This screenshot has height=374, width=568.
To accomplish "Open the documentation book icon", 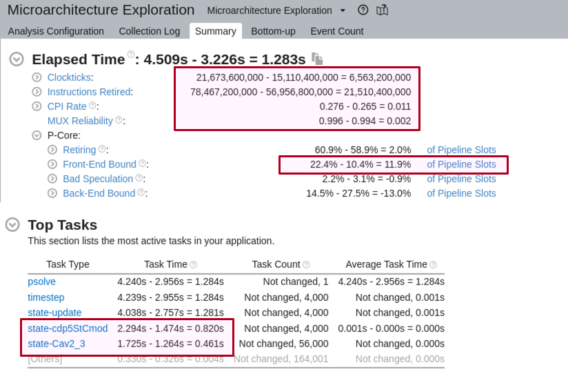I will click(x=383, y=10).
